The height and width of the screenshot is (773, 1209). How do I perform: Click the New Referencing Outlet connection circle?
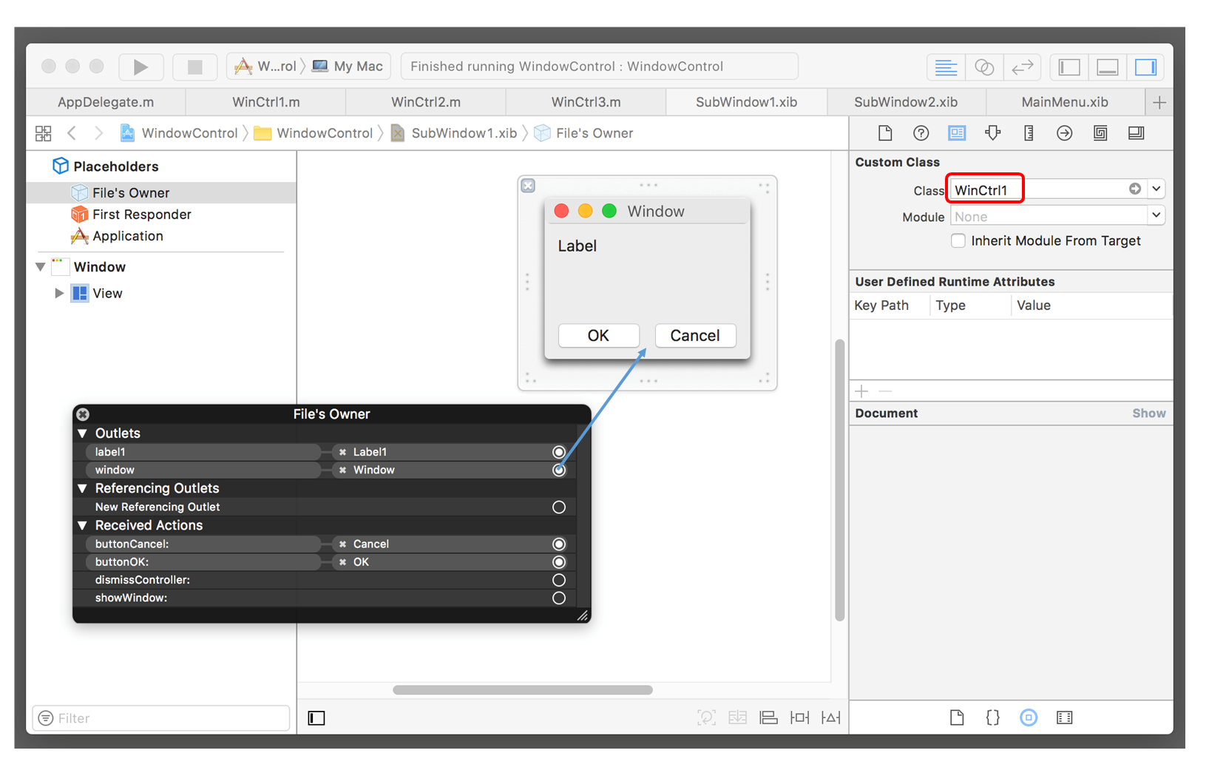[x=558, y=507]
